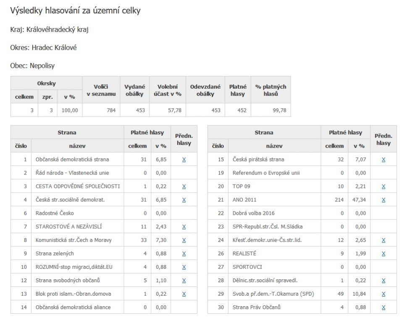Open X link for REALISTÉ row
415x323 pixels.
[383, 254]
